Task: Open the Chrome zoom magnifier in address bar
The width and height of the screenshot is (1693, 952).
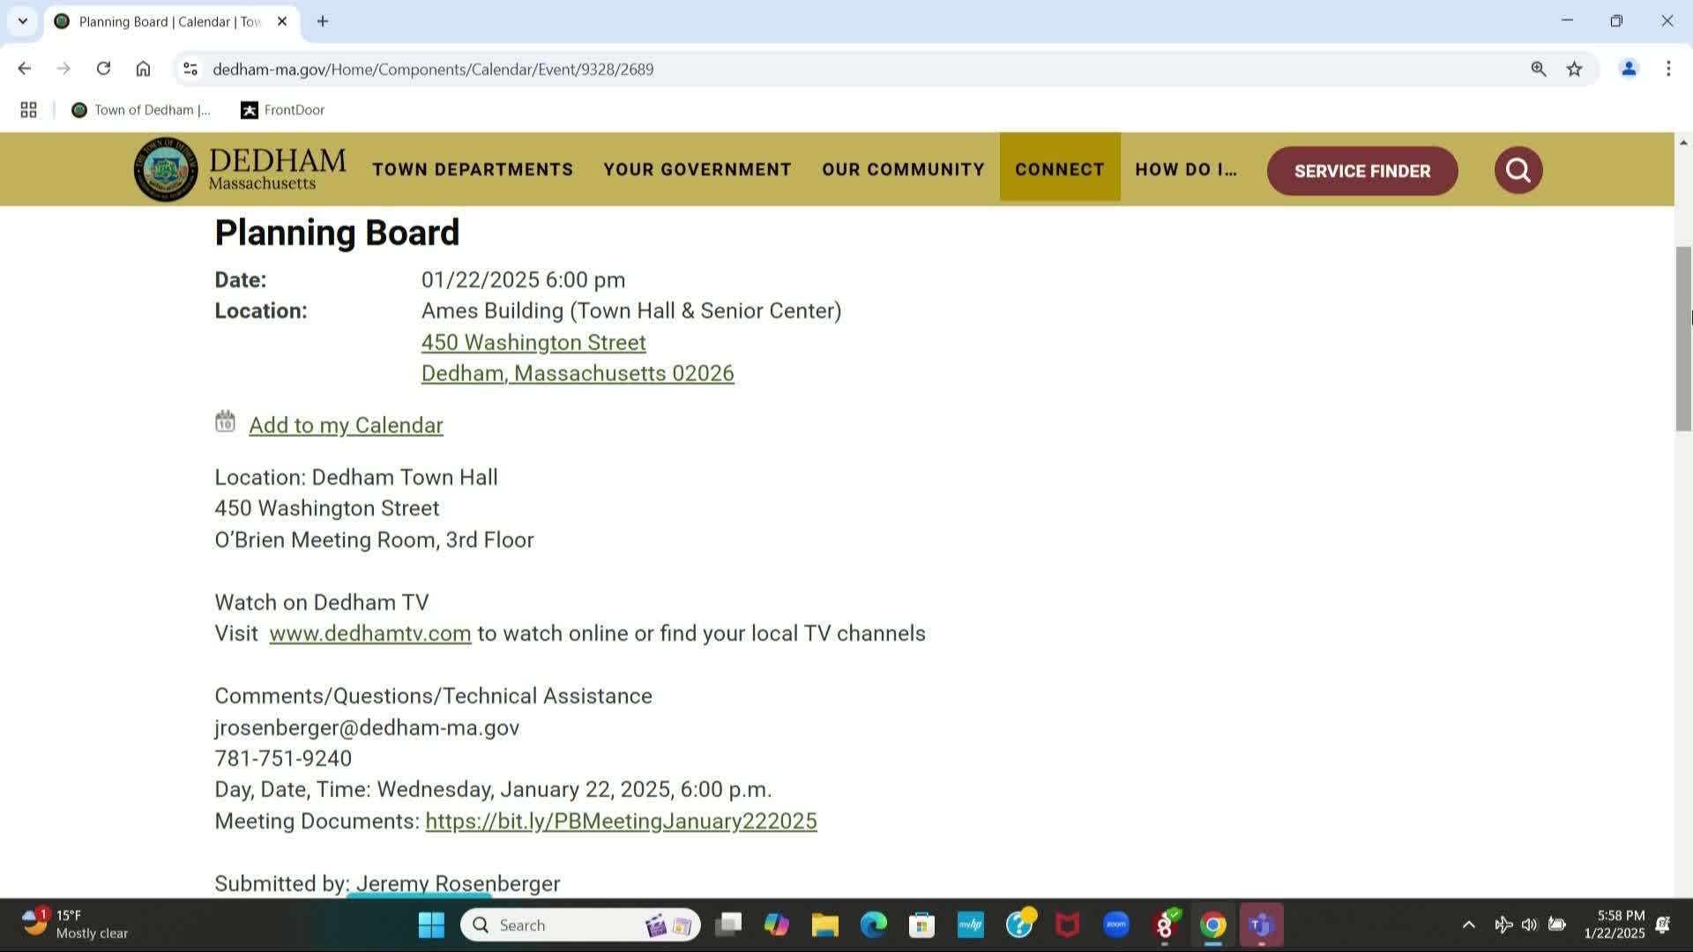Action: pos(1538,69)
